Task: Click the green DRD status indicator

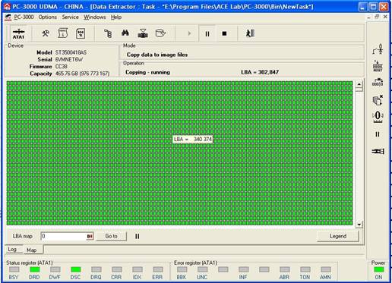Action: pos(34,269)
